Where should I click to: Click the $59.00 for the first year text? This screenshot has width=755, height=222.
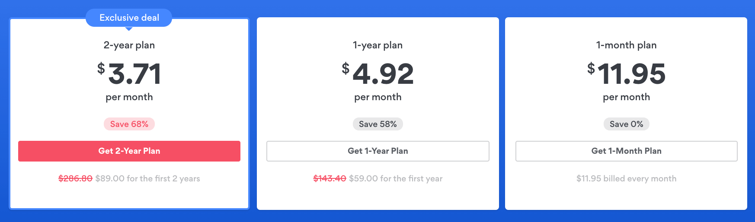(x=396, y=178)
